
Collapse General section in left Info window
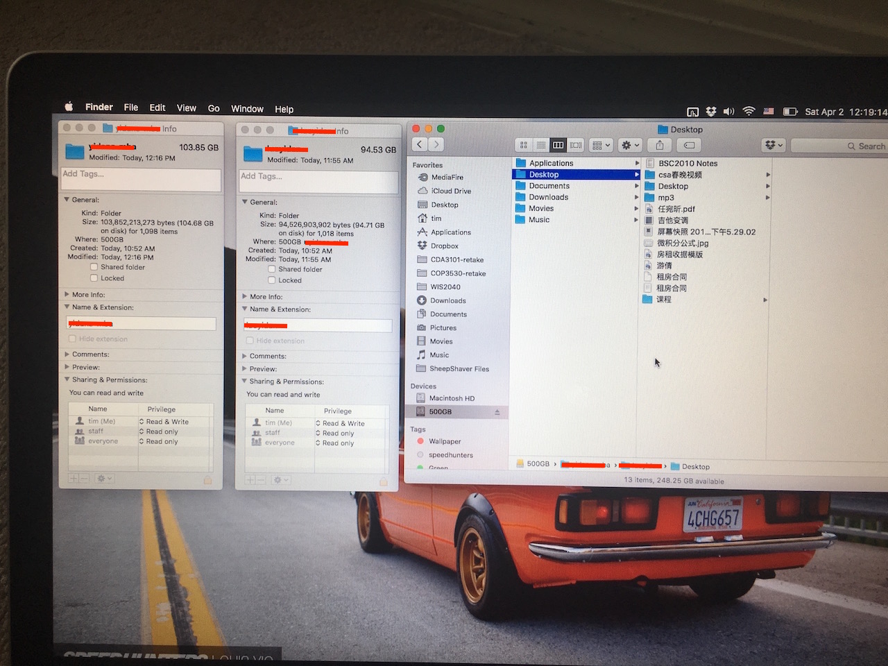click(x=67, y=200)
